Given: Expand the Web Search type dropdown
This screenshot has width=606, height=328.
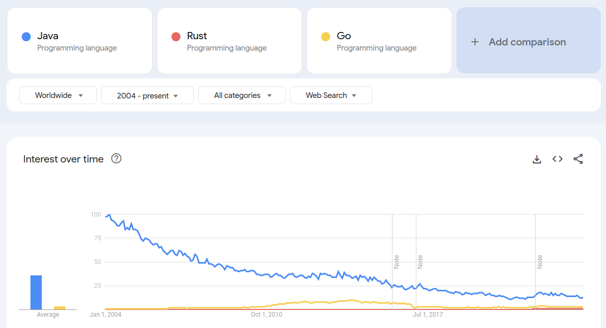Looking at the screenshot, I should click(331, 95).
